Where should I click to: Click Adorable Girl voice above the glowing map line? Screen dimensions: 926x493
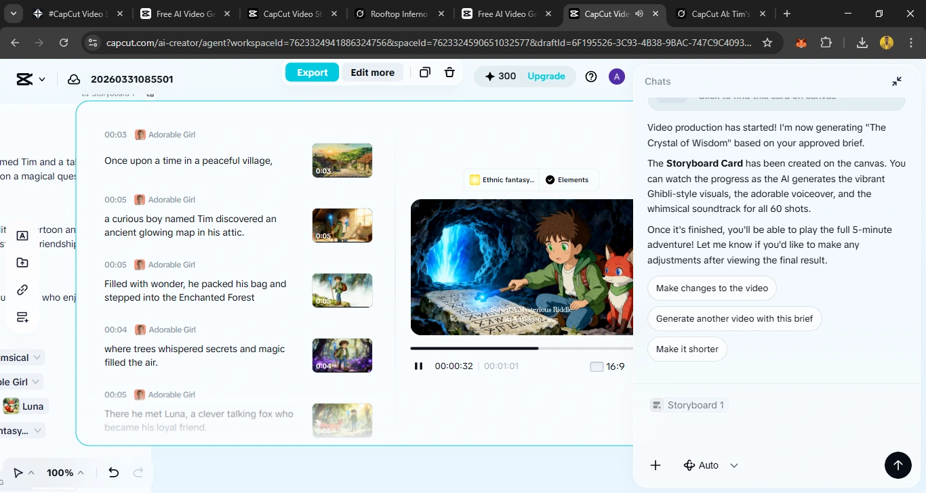coord(165,200)
